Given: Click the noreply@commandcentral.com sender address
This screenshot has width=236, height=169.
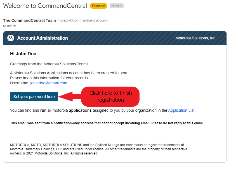Looking at the screenshot, I should click(82, 20).
